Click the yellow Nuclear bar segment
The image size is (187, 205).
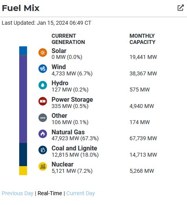23,170
